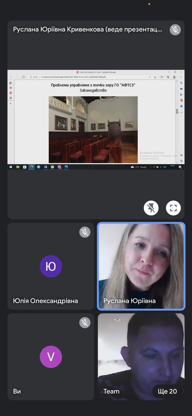Open fullscreen view of the shared presentation
192x416 pixels.
click(173, 208)
